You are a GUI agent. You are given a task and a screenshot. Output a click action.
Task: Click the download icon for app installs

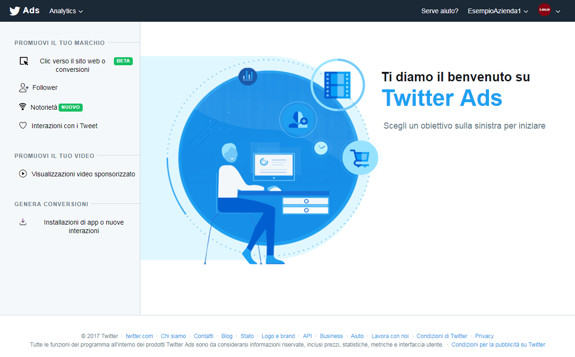point(23,222)
